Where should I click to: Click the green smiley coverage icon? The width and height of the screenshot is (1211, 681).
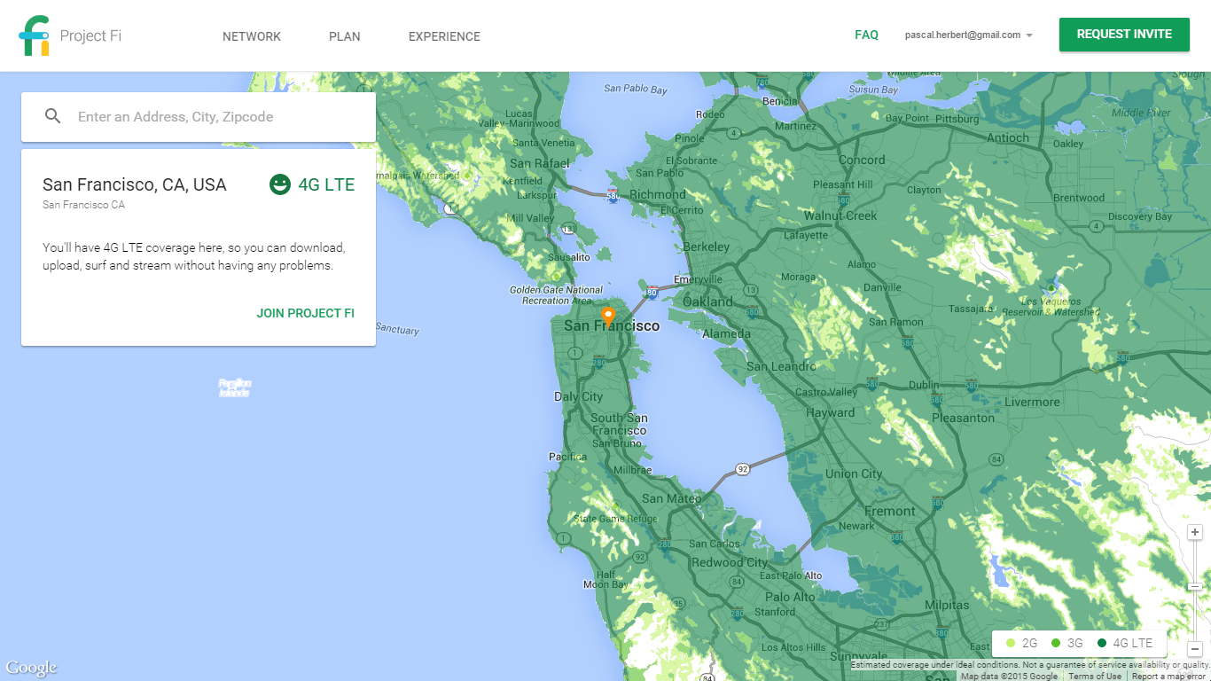(280, 184)
